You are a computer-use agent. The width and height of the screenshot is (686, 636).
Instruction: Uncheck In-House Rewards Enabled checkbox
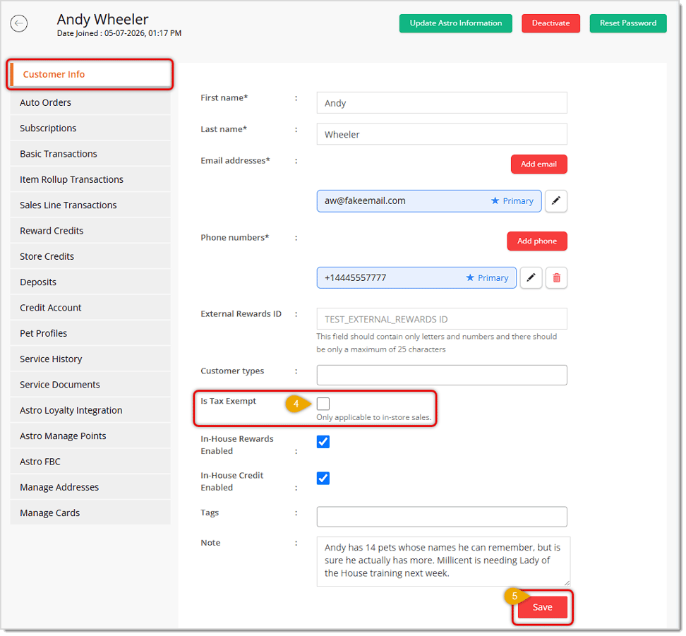point(324,443)
